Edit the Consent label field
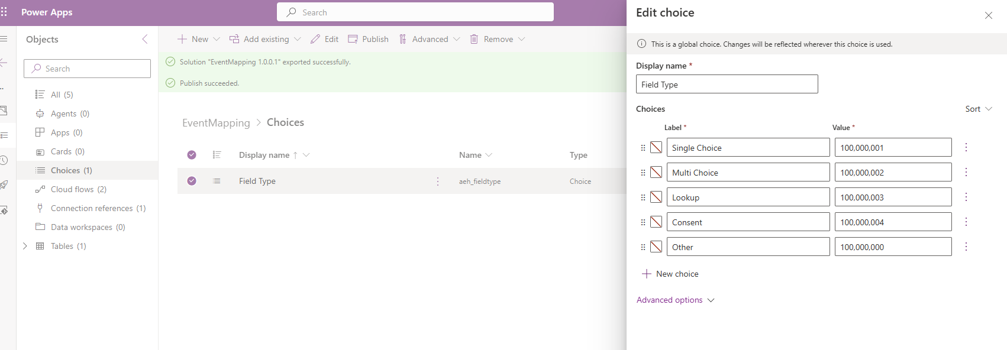This screenshot has width=1007, height=350. [x=748, y=222]
